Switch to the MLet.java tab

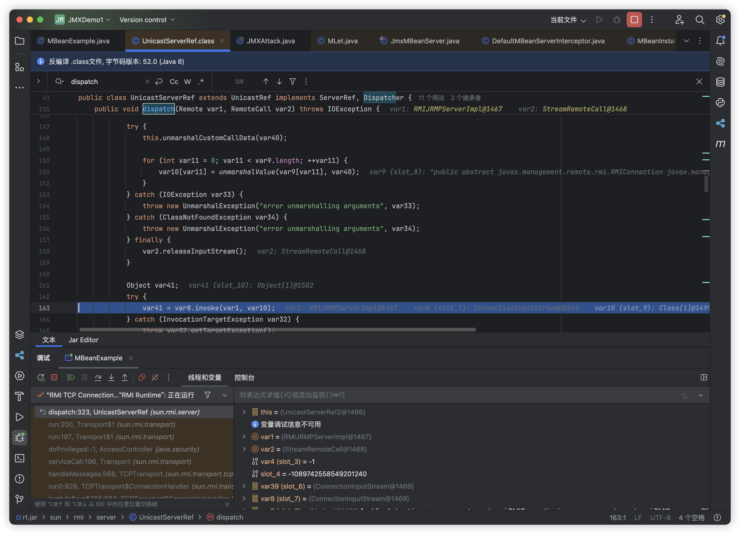click(x=342, y=41)
